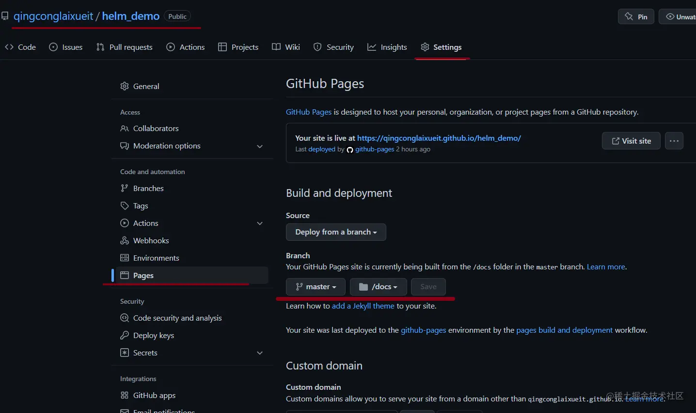Open the Issues tab
This screenshot has width=696, height=413.
[x=66, y=47]
